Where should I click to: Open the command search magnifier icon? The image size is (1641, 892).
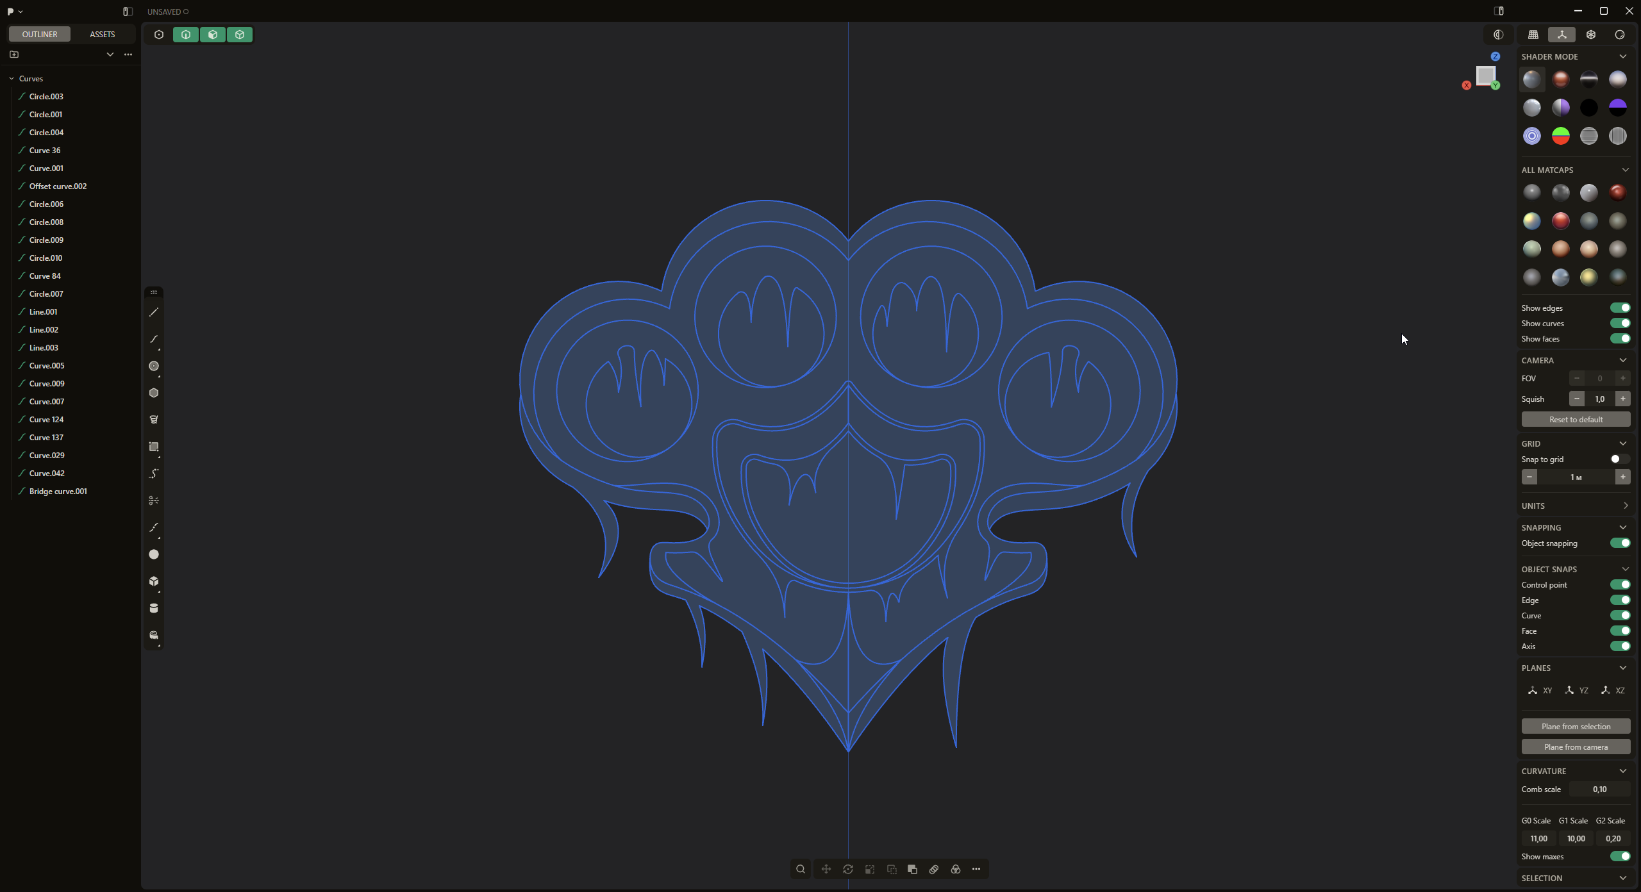[801, 870]
